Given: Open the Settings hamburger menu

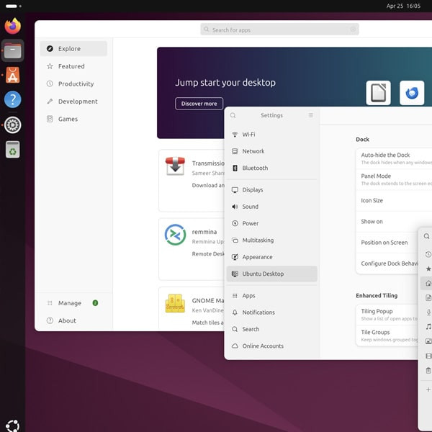Looking at the screenshot, I should pyautogui.click(x=311, y=115).
